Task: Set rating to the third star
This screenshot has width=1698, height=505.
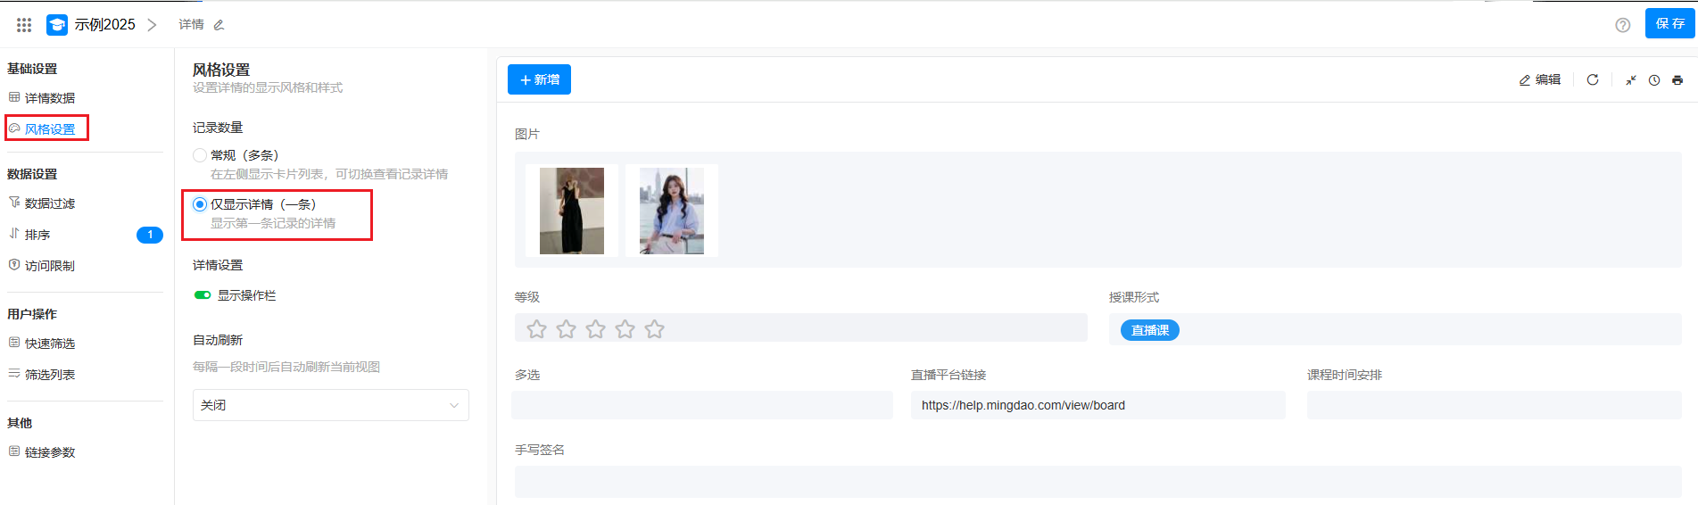Action: [x=595, y=329]
